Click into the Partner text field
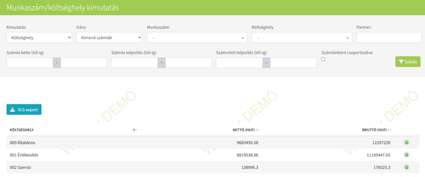 (388, 38)
